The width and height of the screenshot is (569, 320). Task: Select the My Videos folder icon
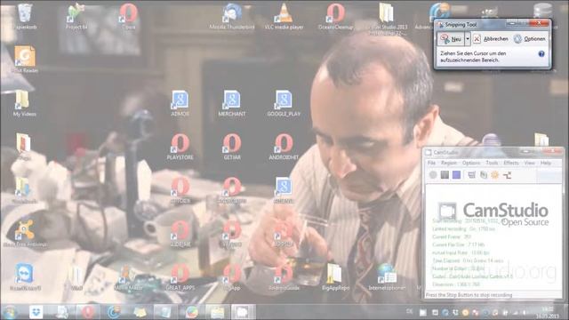(24, 103)
